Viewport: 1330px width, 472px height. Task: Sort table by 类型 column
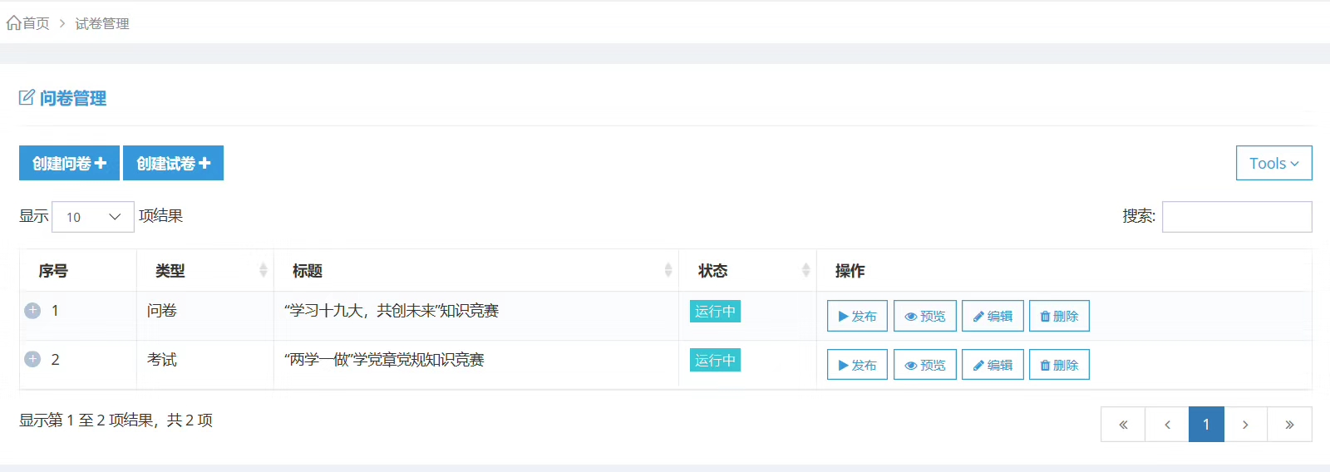coord(204,270)
